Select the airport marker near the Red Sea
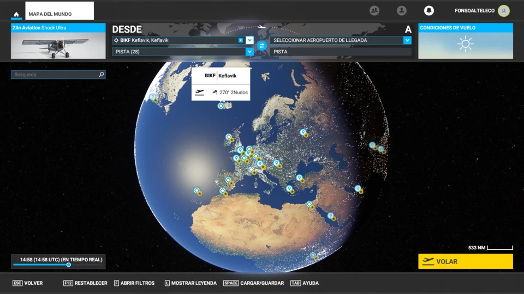 331,216
